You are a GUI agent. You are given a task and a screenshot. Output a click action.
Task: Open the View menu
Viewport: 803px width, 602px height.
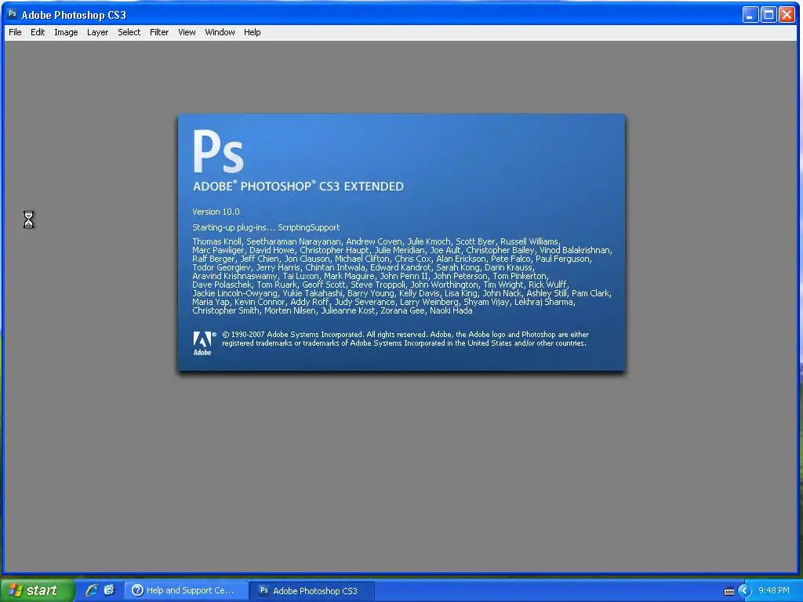[187, 32]
